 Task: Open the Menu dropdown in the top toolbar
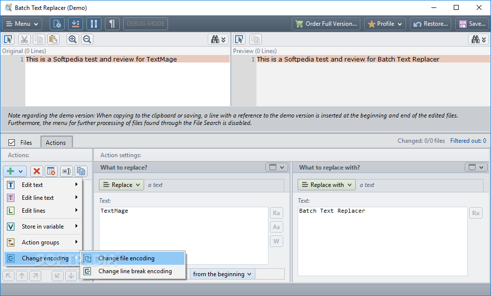(x=22, y=24)
